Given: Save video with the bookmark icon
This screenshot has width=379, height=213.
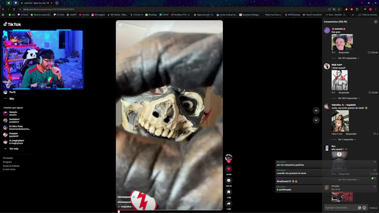Looking at the screenshot, I should pos(229,192).
